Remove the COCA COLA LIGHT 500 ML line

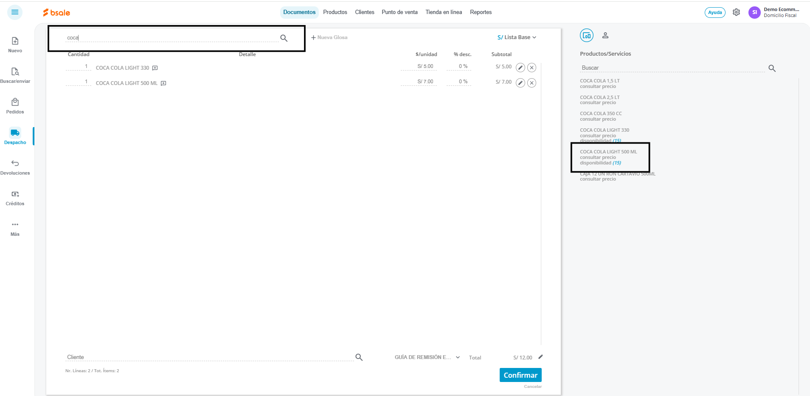[x=532, y=83]
